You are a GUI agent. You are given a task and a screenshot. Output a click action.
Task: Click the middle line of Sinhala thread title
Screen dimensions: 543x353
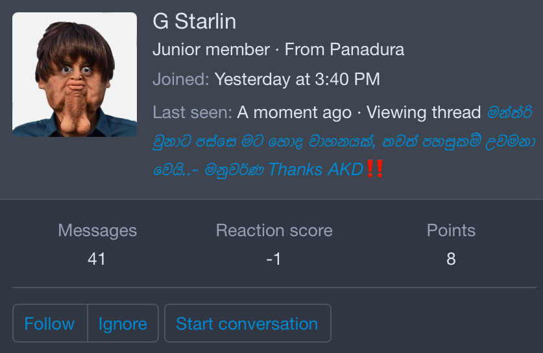tap(344, 141)
